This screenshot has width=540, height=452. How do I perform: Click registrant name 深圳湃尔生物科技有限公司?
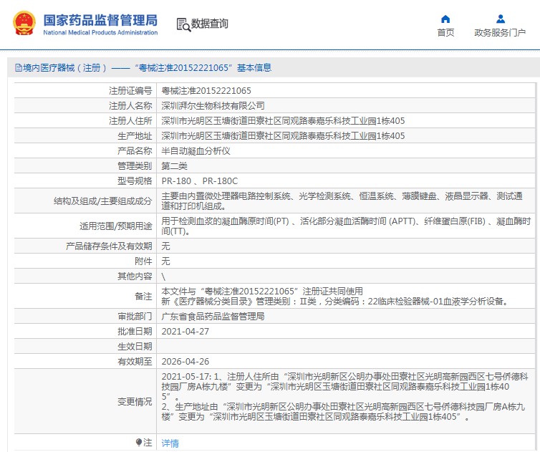208,106
